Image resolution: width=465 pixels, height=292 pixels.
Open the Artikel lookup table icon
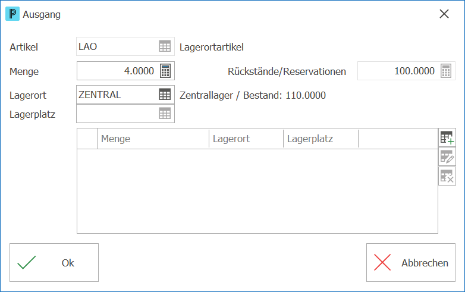point(165,46)
